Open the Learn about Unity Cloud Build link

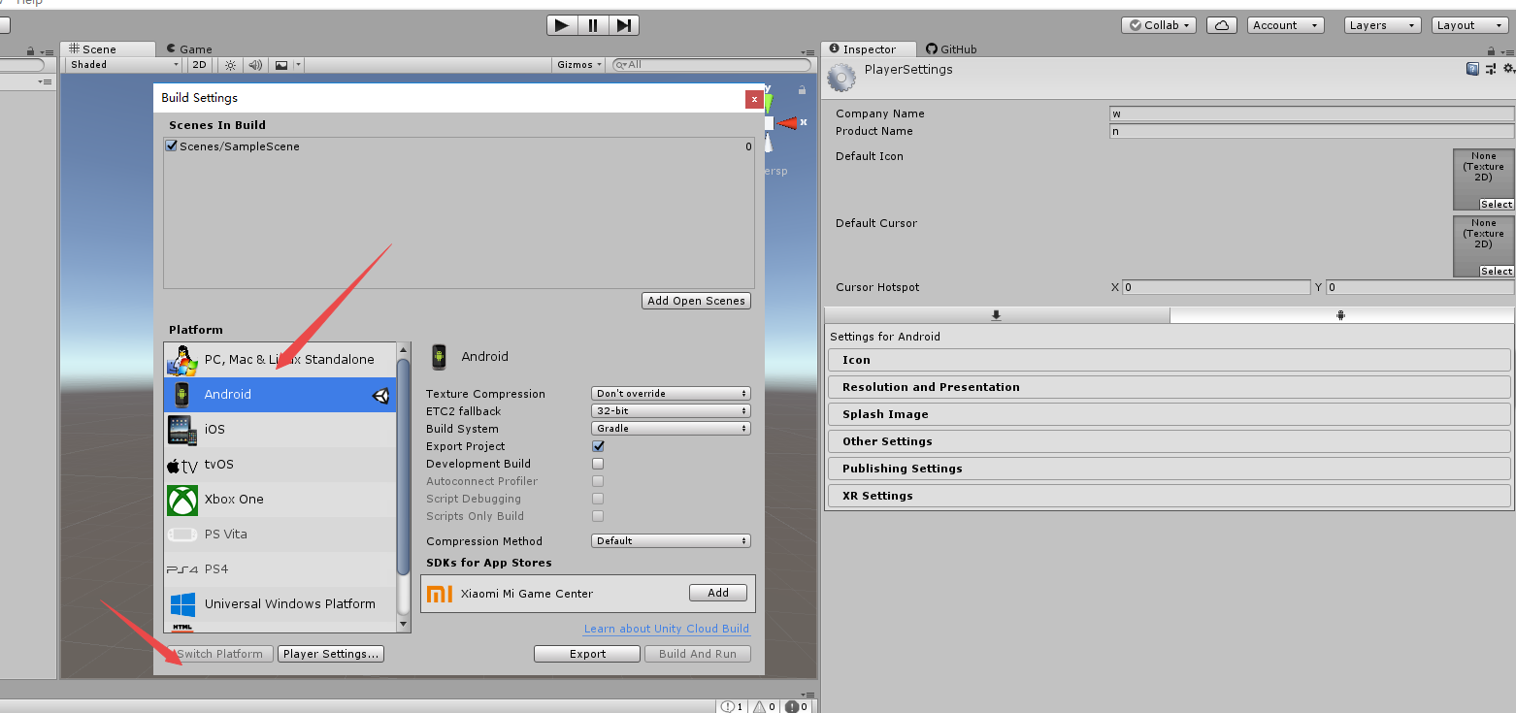pyautogui.click(x=667, y=629)
